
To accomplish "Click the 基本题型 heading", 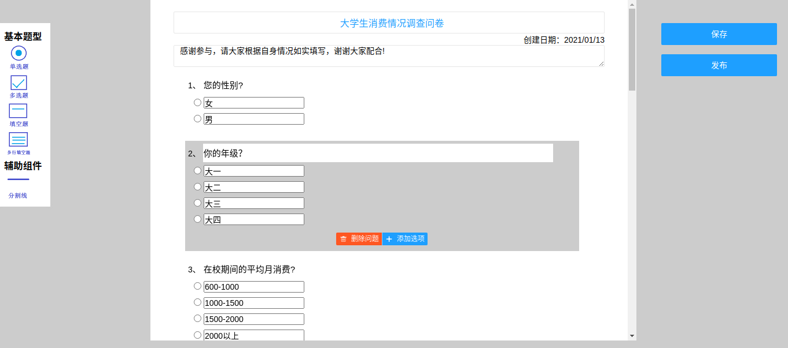I will point(23,36).
